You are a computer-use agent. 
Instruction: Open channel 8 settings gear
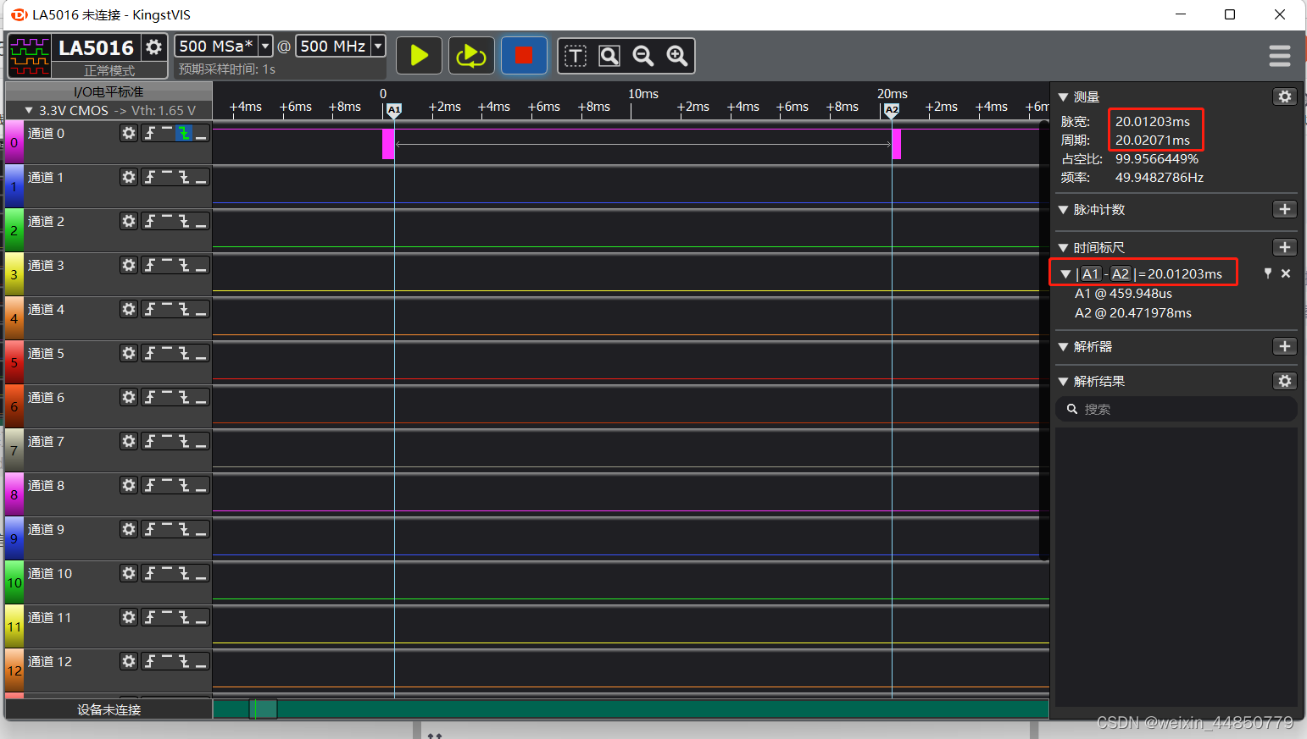pyautogui.click(x=129, y=485)
